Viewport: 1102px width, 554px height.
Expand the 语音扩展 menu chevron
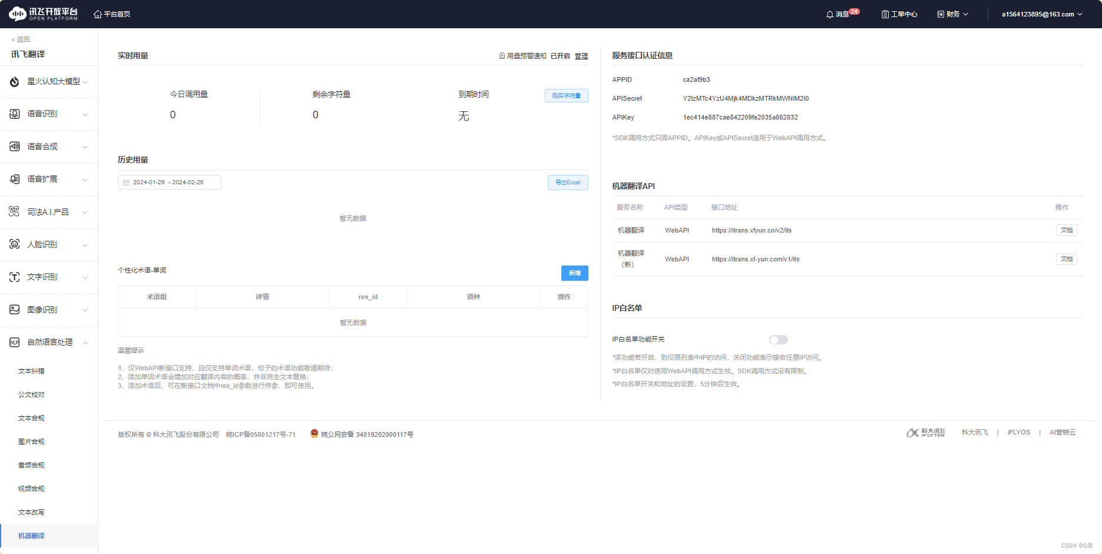click(85, 180)
